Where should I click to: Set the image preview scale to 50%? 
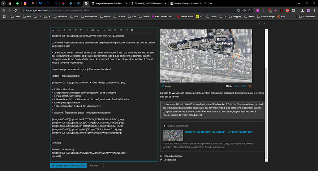[243, 86]
